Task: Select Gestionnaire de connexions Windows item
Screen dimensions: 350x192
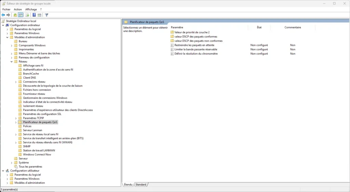Action: coord(45,98)
